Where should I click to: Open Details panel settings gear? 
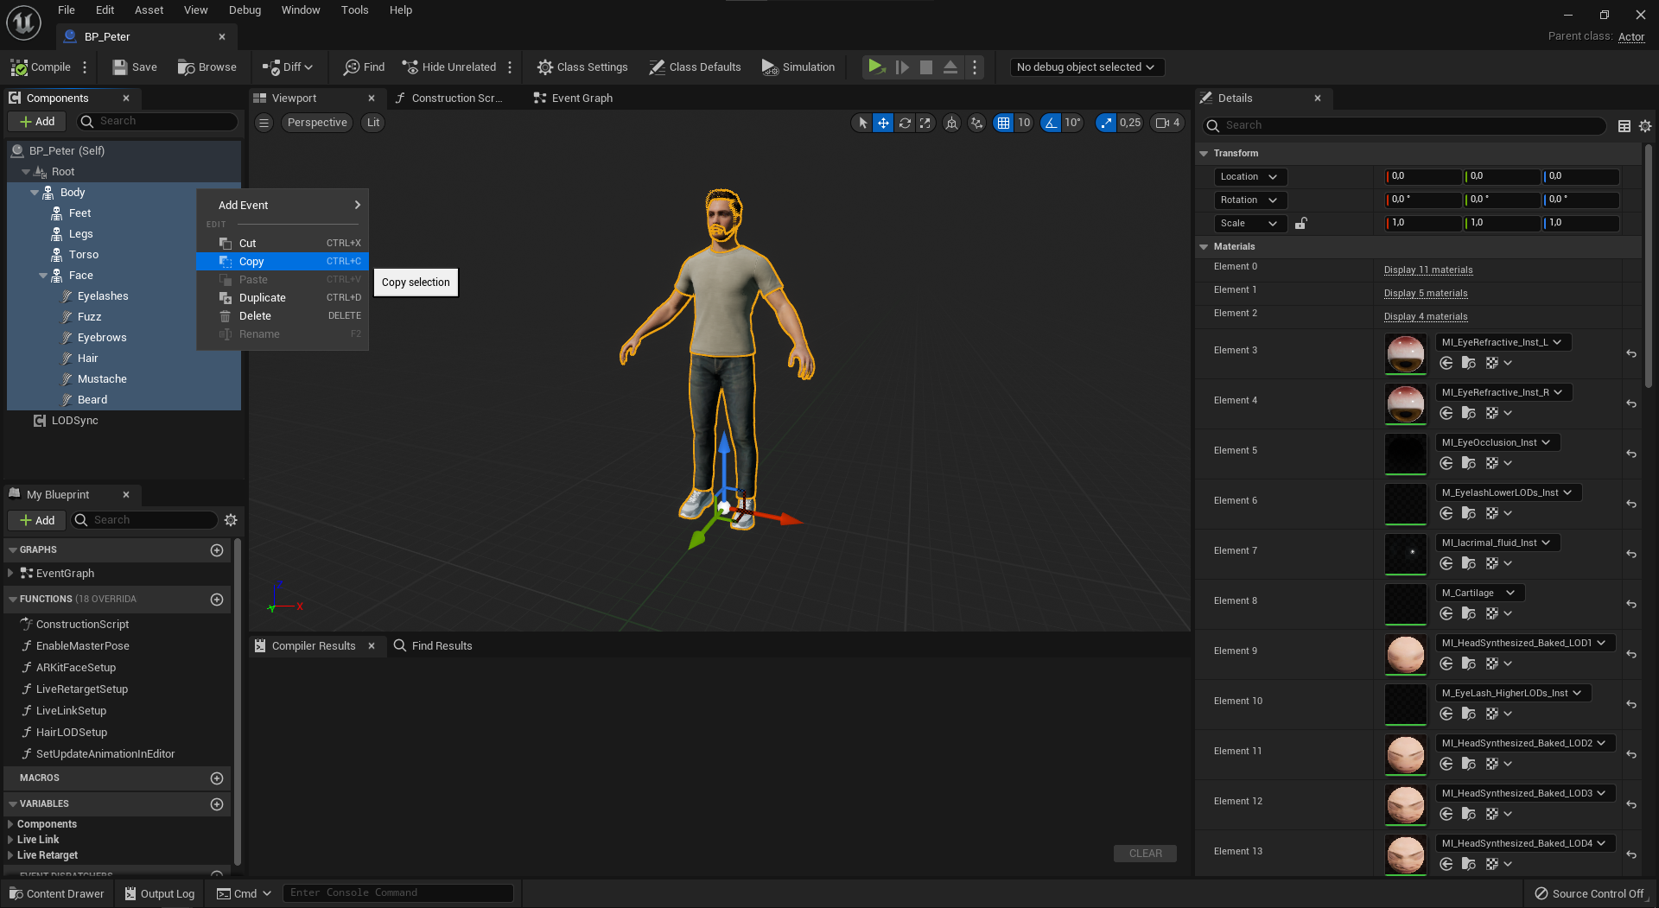coord(1645,126)
